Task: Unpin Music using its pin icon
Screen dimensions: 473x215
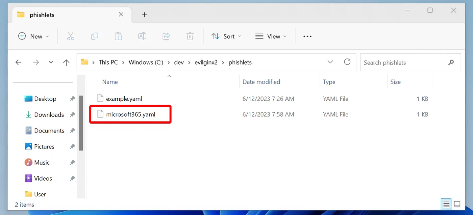Action: point(72,162)
